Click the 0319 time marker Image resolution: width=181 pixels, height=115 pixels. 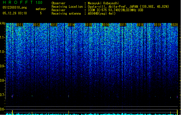157,25
